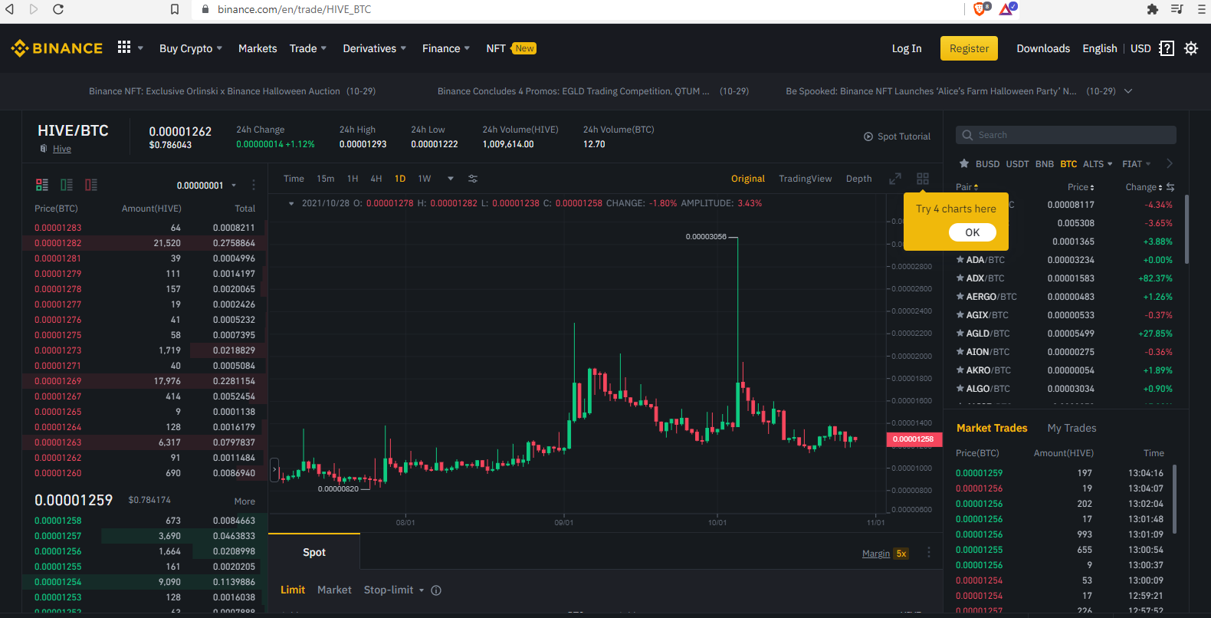Collapse chart OHLC legend arrow
The image size is (1211, 618).
291,204
